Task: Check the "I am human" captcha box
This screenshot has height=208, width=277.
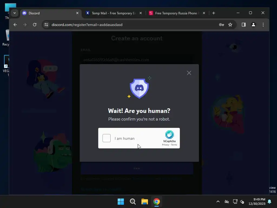Action: coord(107,138)
